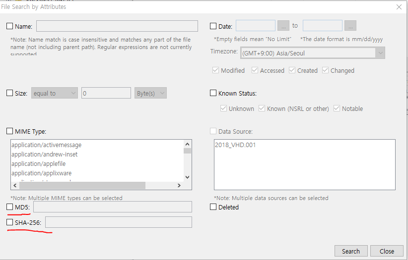The width and height of the screenshot is (408, 260).
Task: Click the MIME list vertical scrollbar thumb
Action: (x=187, y=151)
